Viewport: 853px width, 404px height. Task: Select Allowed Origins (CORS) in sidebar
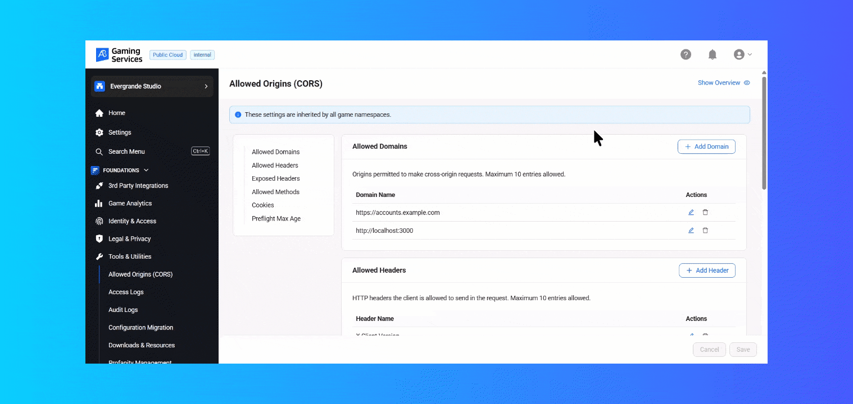coord(140,274)
